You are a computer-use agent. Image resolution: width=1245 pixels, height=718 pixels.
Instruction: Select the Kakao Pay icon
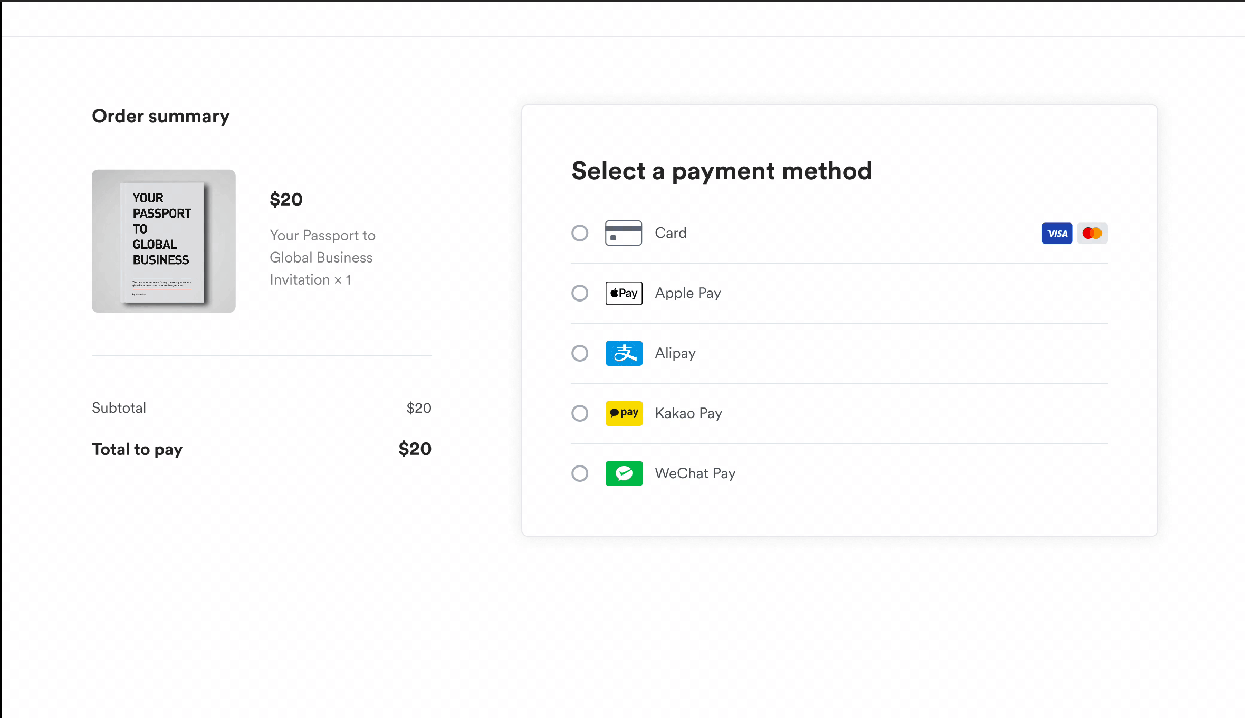tap(624, 413)
